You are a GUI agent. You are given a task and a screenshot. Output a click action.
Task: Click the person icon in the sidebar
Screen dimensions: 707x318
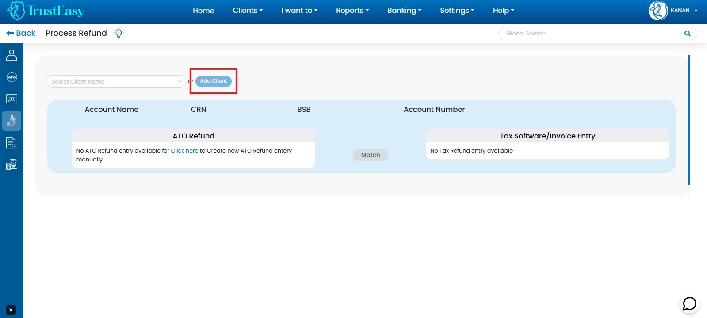11,55
